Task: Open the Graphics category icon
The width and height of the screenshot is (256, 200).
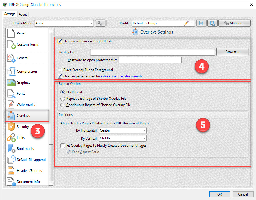Action: (x=11, y=83)
